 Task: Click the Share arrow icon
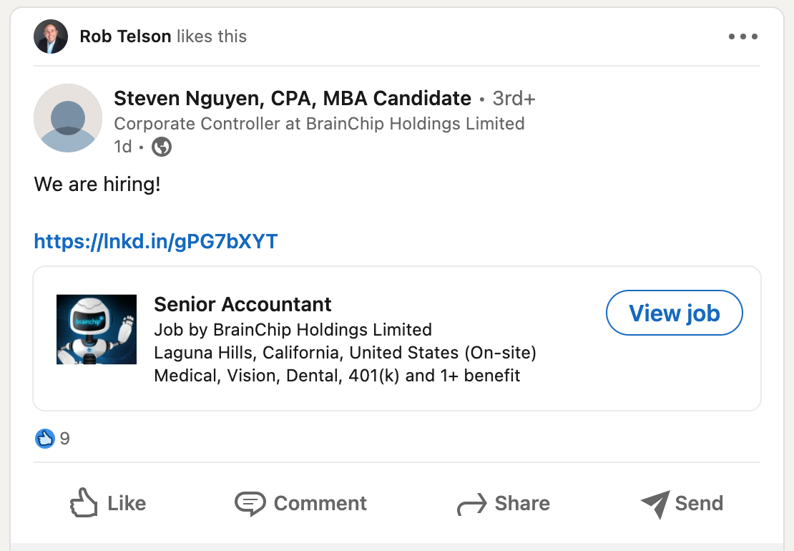471,504
